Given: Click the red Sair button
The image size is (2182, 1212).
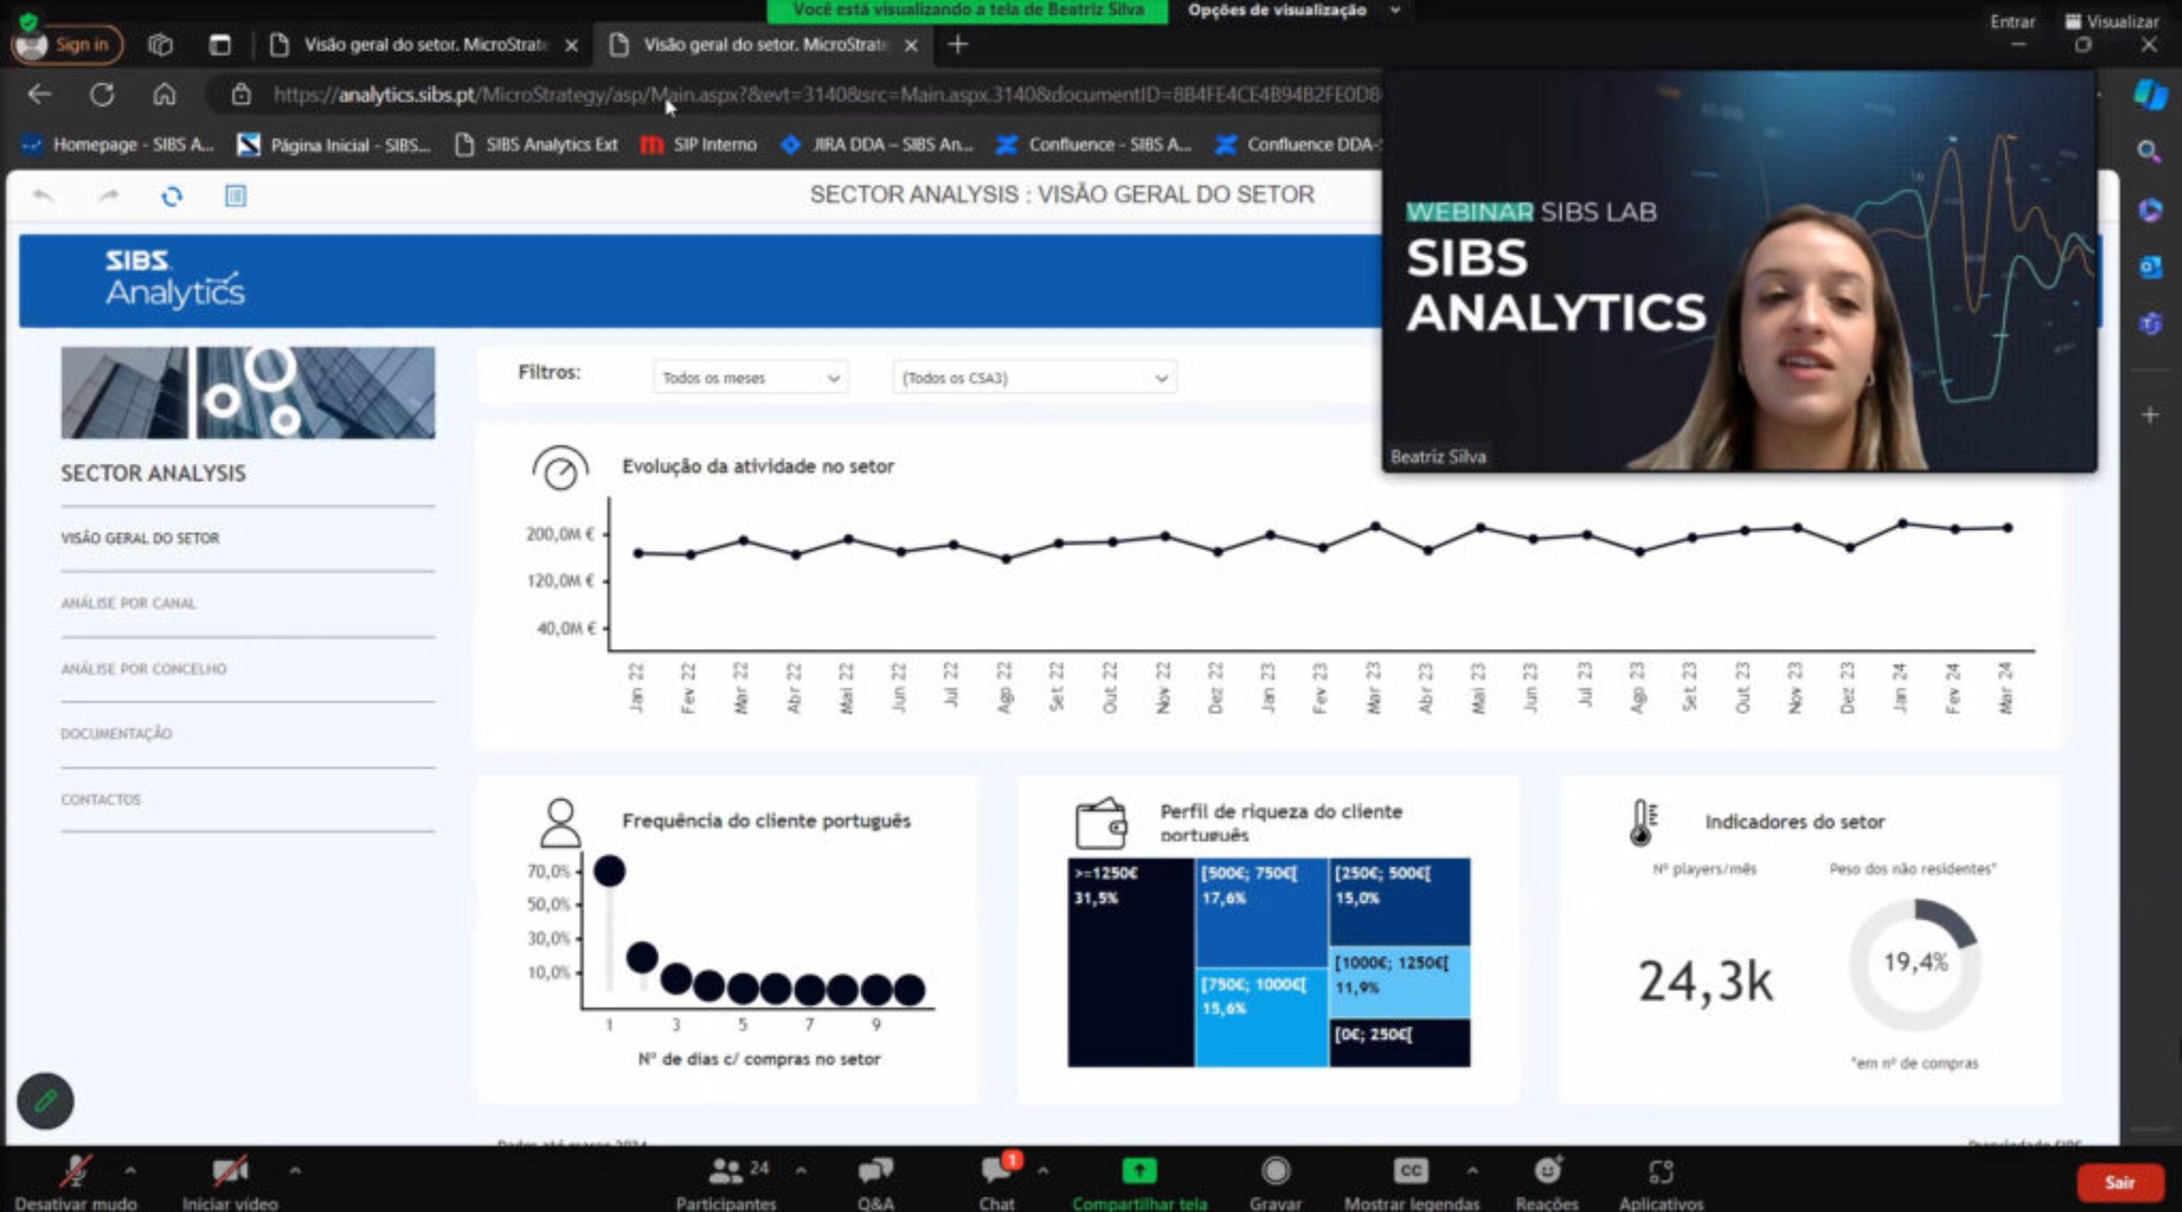Looking at the screenshot, I should coord(2120,1182).
